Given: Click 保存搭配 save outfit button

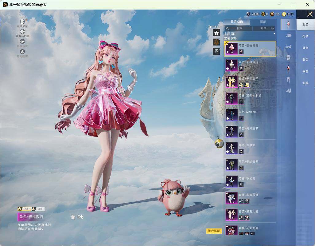Looking at the screenshot, I should (x=214, y=231).
